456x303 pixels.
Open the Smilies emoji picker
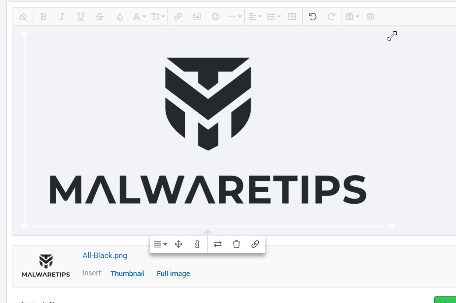click(x=215, y=17)
